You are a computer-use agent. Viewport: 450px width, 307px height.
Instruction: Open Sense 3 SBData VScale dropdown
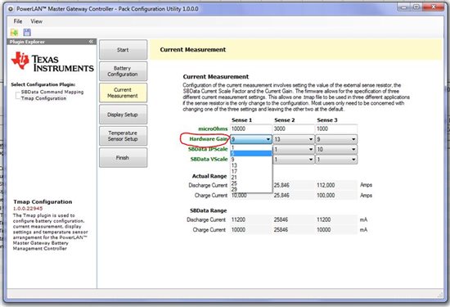(x=336, y=160)
